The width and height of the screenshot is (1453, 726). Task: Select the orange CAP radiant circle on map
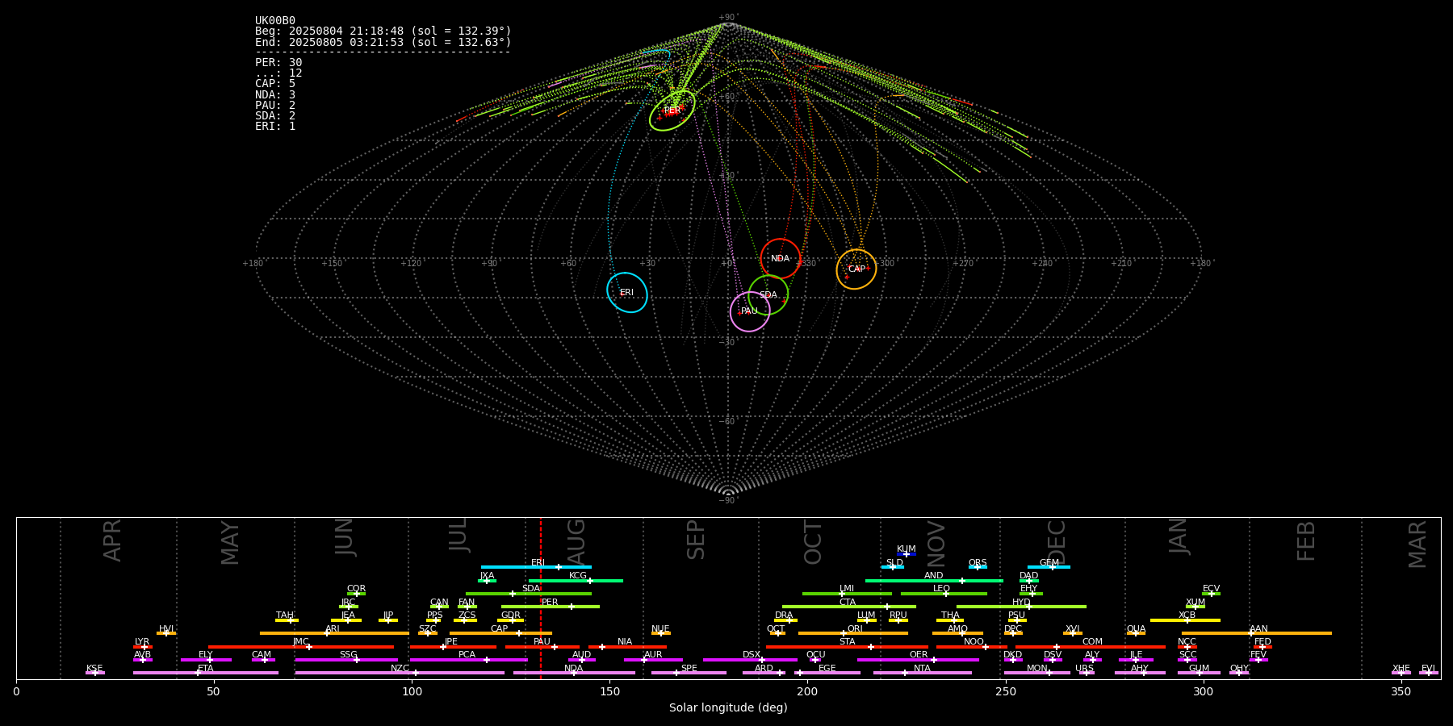[x=856, y=269]
